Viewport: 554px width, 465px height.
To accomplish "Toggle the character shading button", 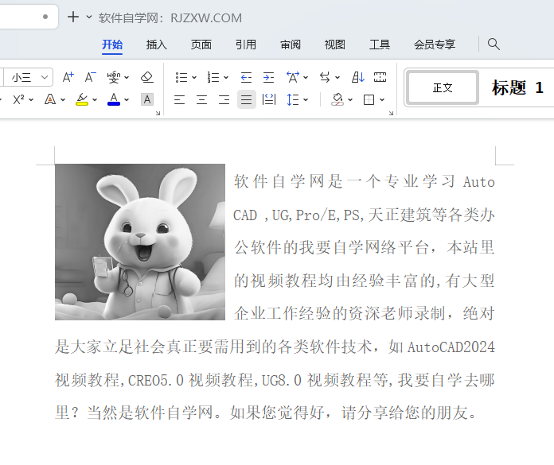I will (146, 99).
